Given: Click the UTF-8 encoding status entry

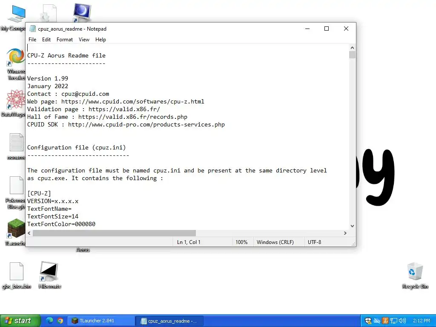Looking at the screenshot, I should [314, 242].
